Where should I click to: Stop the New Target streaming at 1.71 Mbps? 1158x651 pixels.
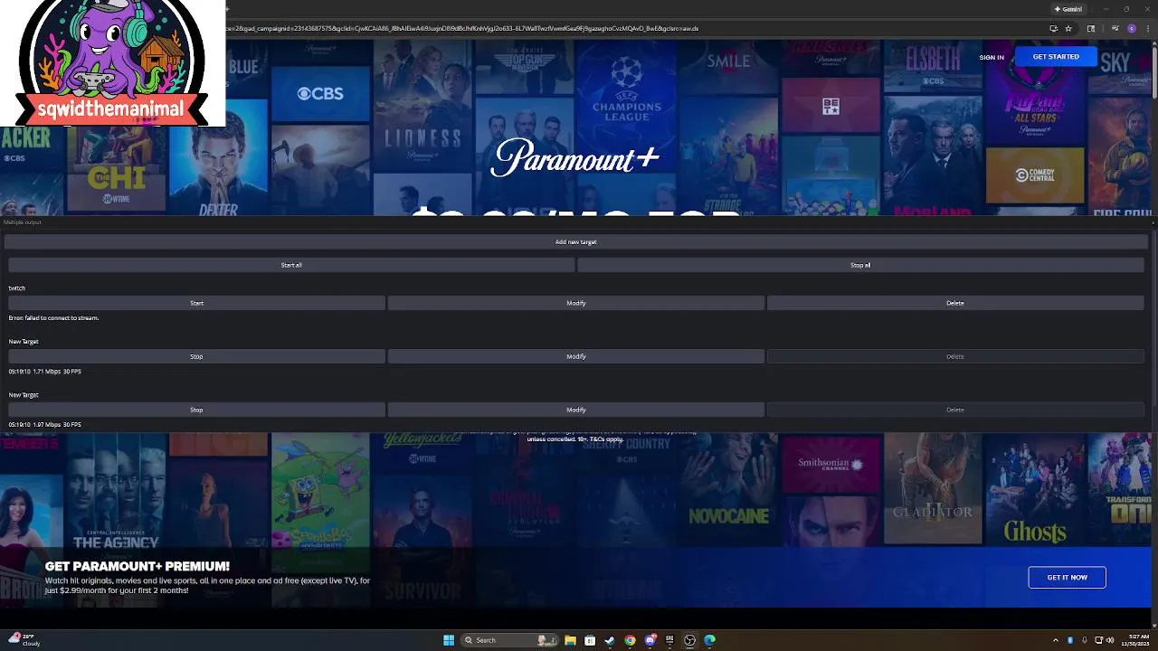[x=196, y=356]
